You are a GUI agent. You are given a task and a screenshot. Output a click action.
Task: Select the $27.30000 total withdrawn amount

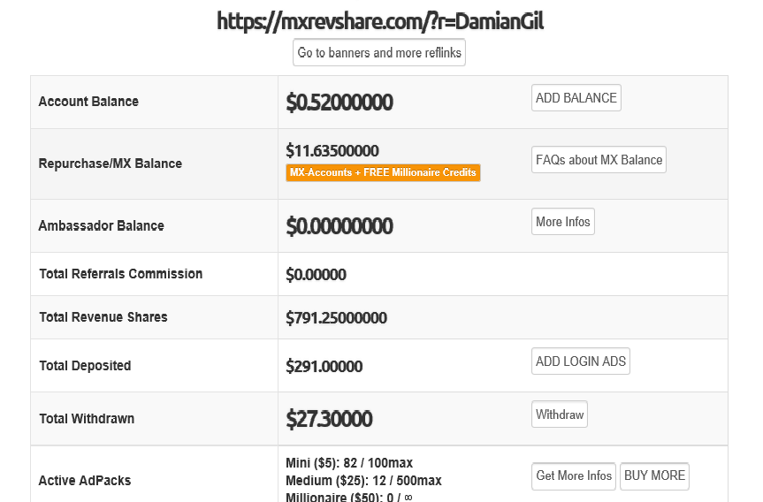click(x=329, y=419)
